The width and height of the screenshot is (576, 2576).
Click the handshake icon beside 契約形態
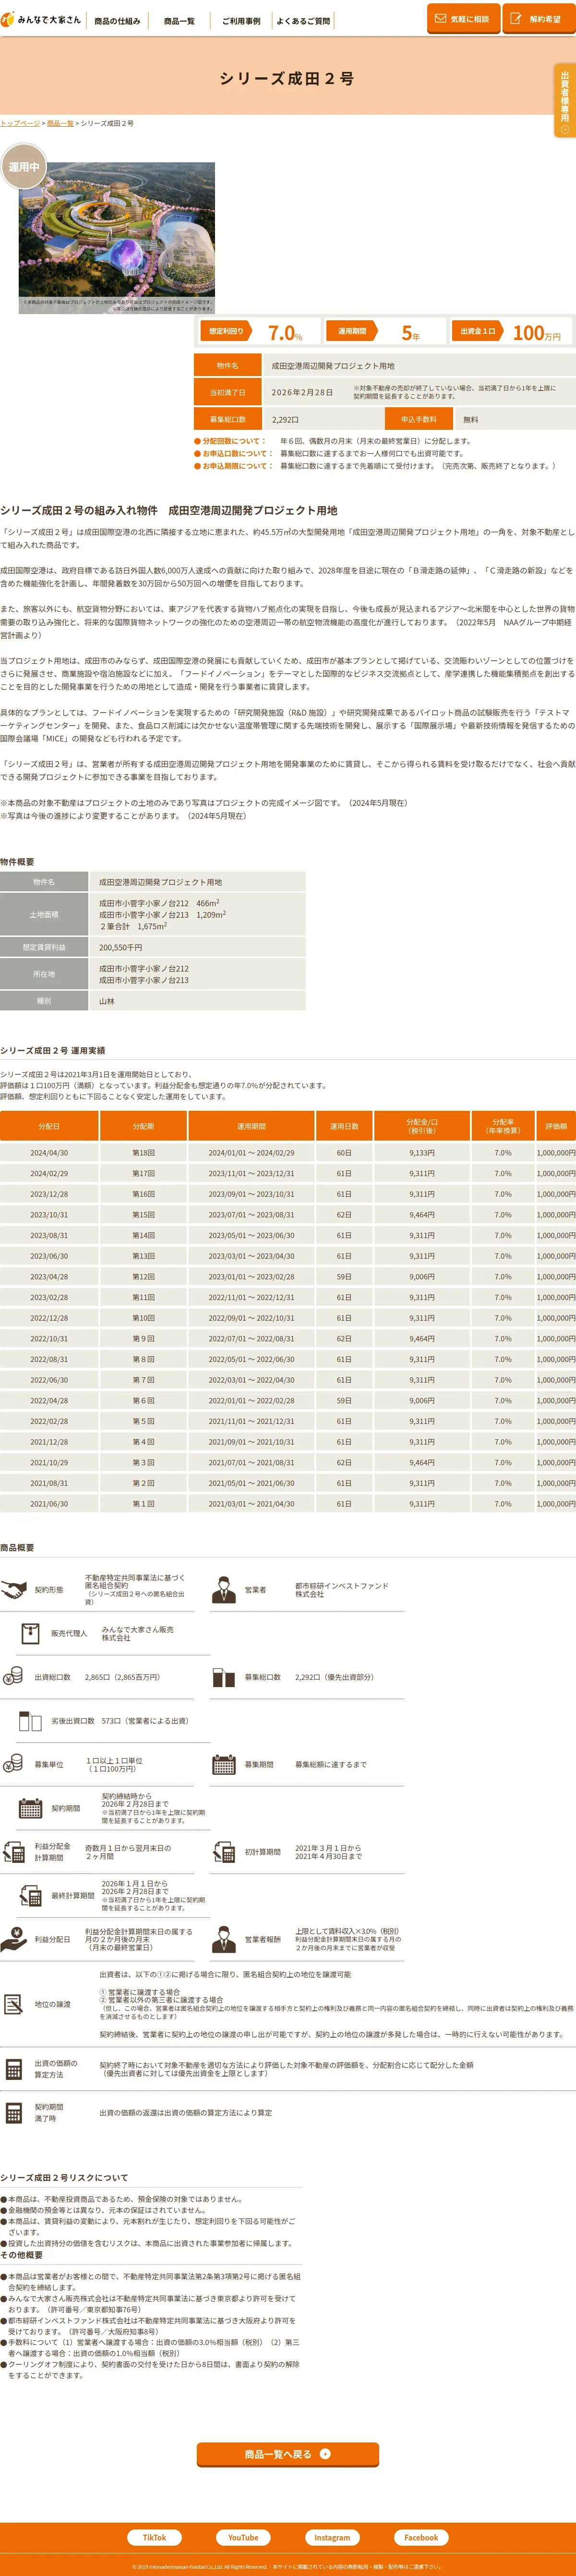(13, 1589)
